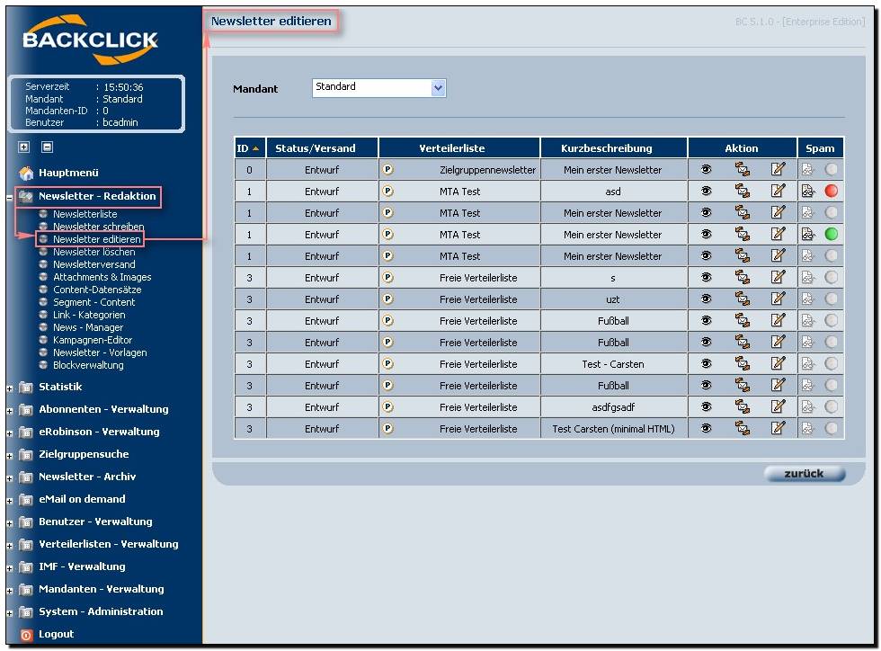
Task: Click the P icon in the Zielgruppennewsletter row
Action: tap(387, 169)
